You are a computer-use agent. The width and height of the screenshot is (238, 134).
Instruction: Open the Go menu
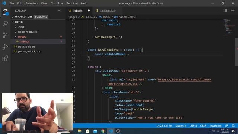click(x=52, y=3)
